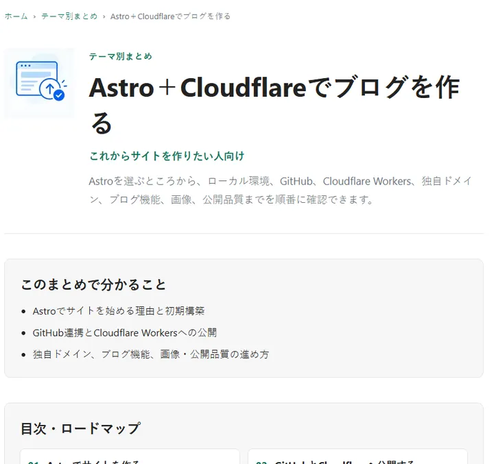This screenshot has width=494, height=464.
Task: Click bullet Astroでサイトを始める理由と初期構築
Action: 119,311
